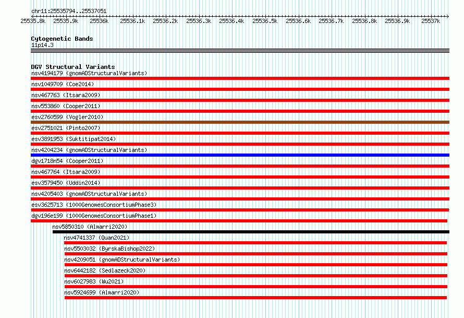The image size is (464, 318).
Task: Open variant nsv4205403 gnomAD label
Action: click(x=89, y=194)
